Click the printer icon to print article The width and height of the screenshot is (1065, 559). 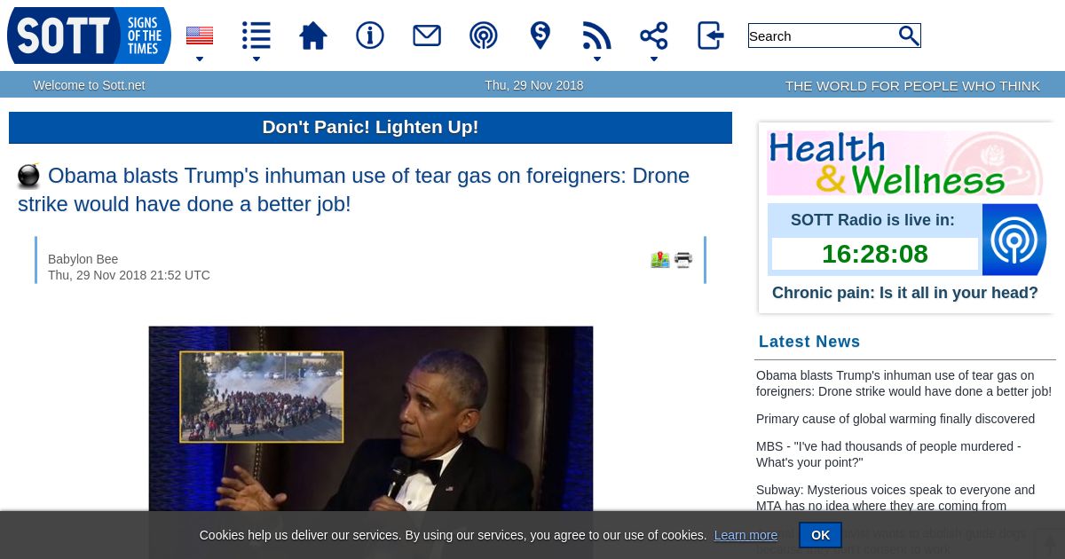pos(683,260)
